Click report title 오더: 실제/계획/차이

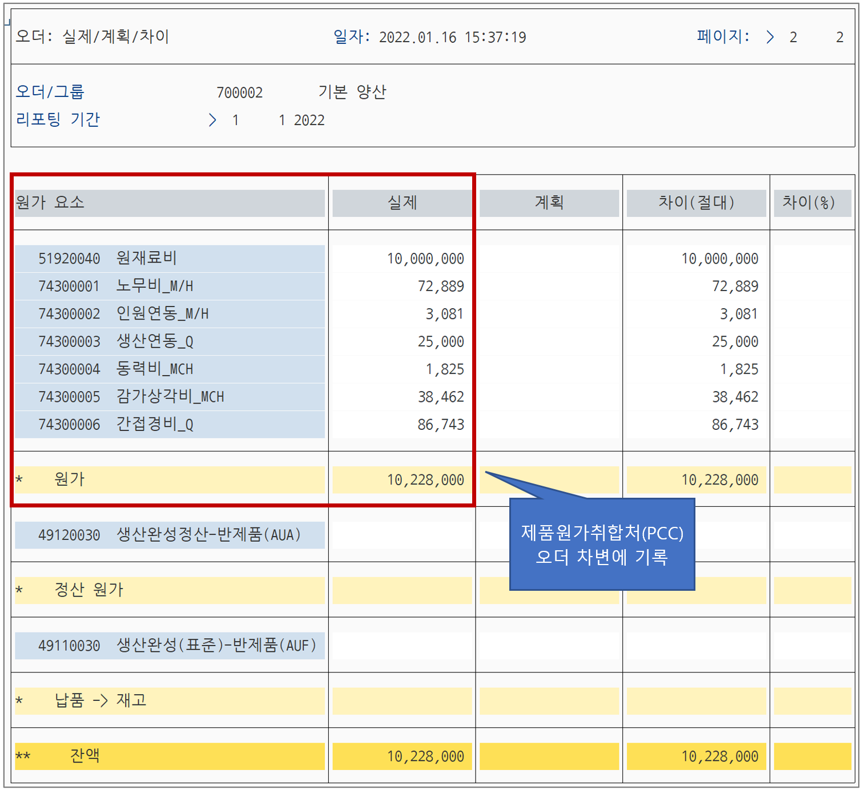tap(92, 37)
